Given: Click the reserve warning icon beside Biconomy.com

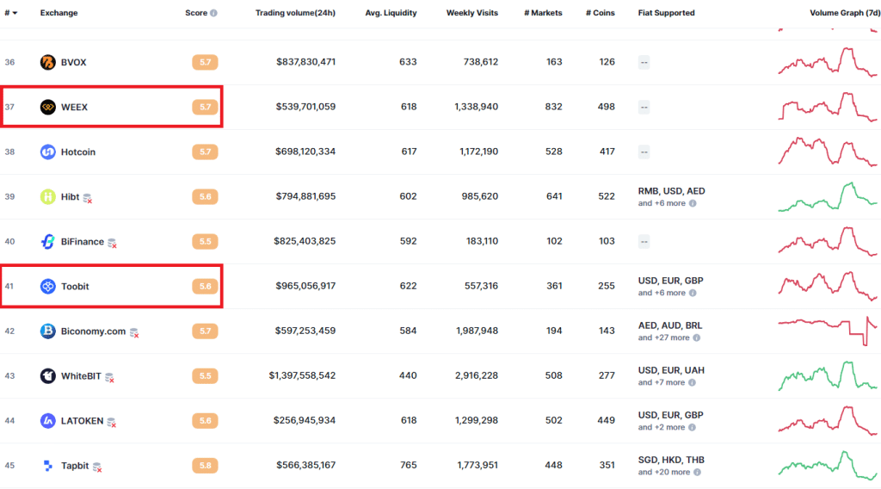Looking at the screenshot, I should click(x=134, y=333).
